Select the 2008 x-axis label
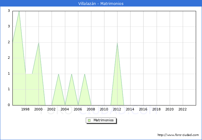202x140 pixels. click(x=91, y=109)
